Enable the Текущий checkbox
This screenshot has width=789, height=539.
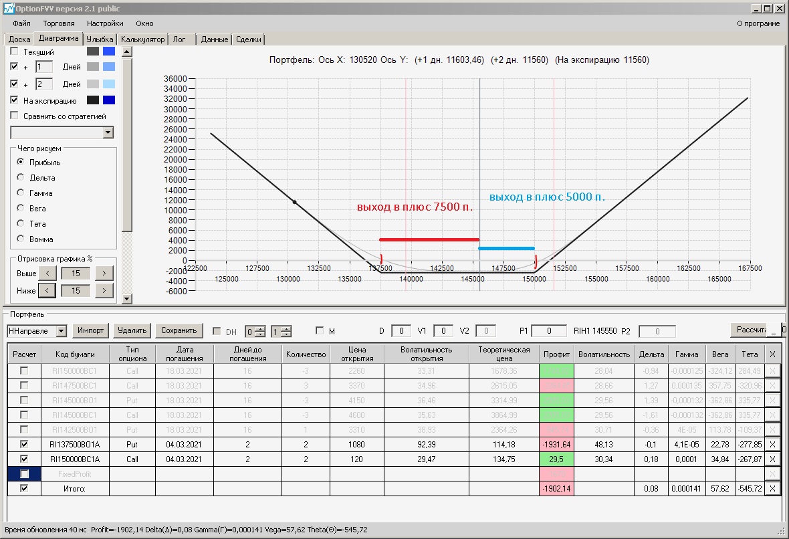15,51
